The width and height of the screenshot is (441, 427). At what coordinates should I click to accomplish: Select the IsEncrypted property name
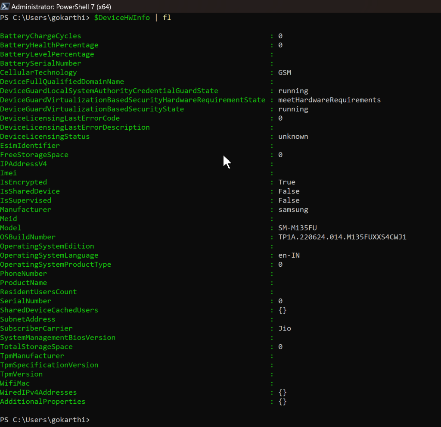pyautogui.click(x=23, y=182)
